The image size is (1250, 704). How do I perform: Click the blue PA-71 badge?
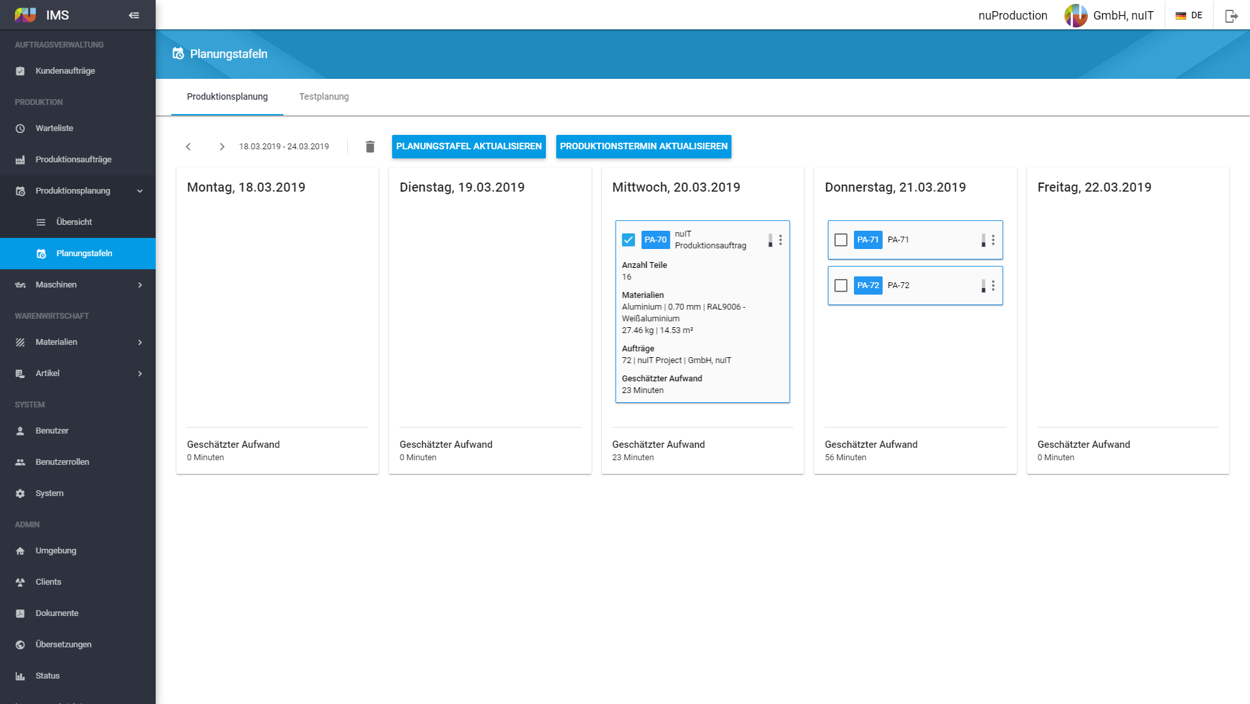coord(868,240)
